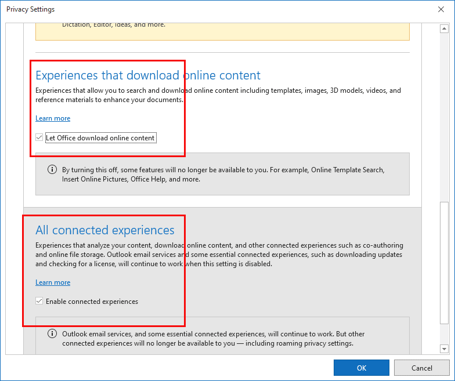The image size is (455, 381).
Task: Confirm the settings with OK
Action: point(361,368)
